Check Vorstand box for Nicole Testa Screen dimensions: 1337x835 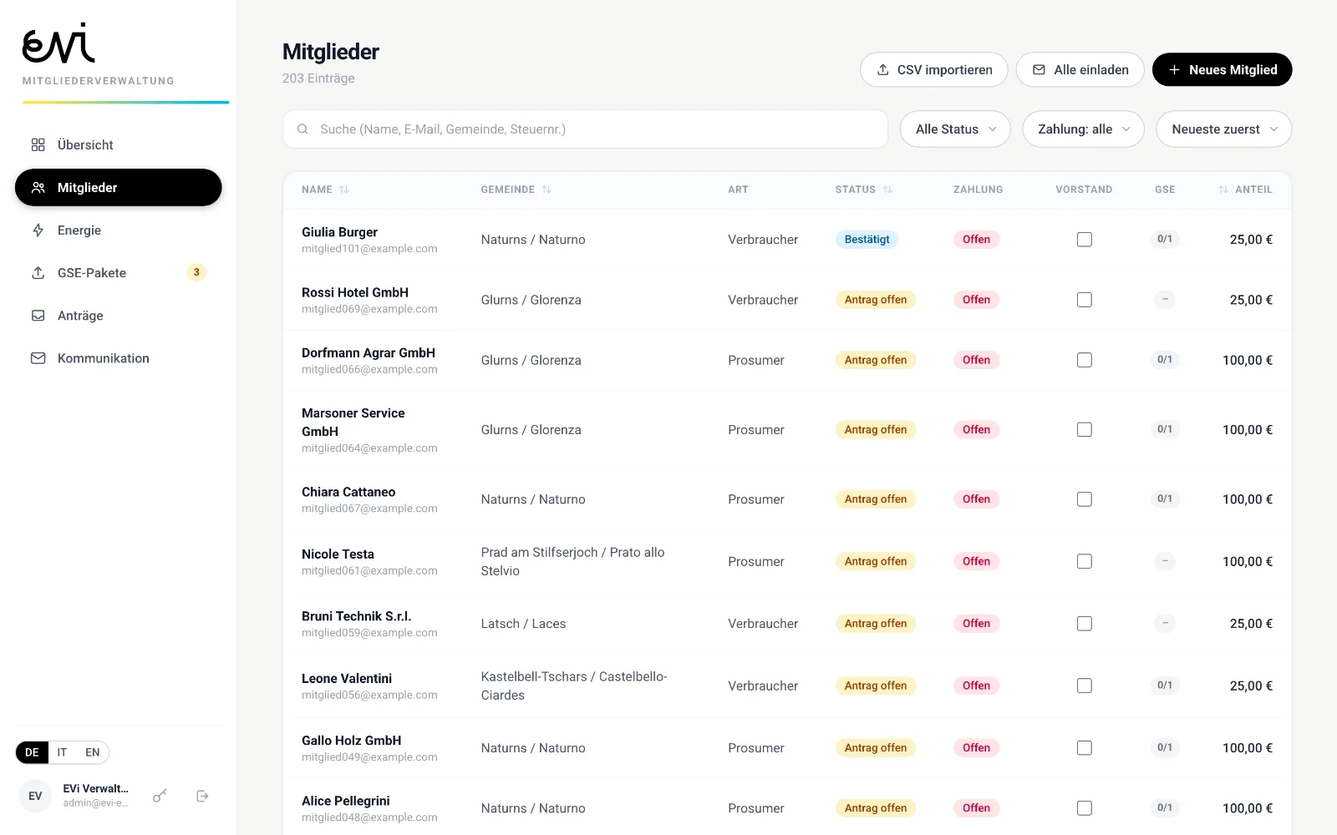tap(1085, 561)
